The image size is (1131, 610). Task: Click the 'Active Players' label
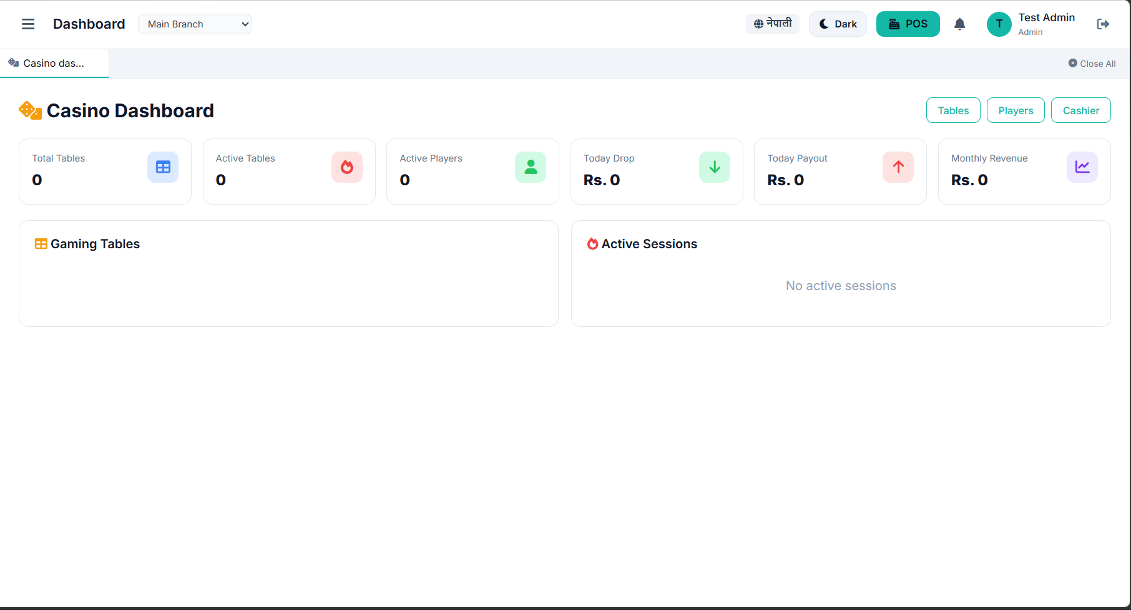[431, 158]
